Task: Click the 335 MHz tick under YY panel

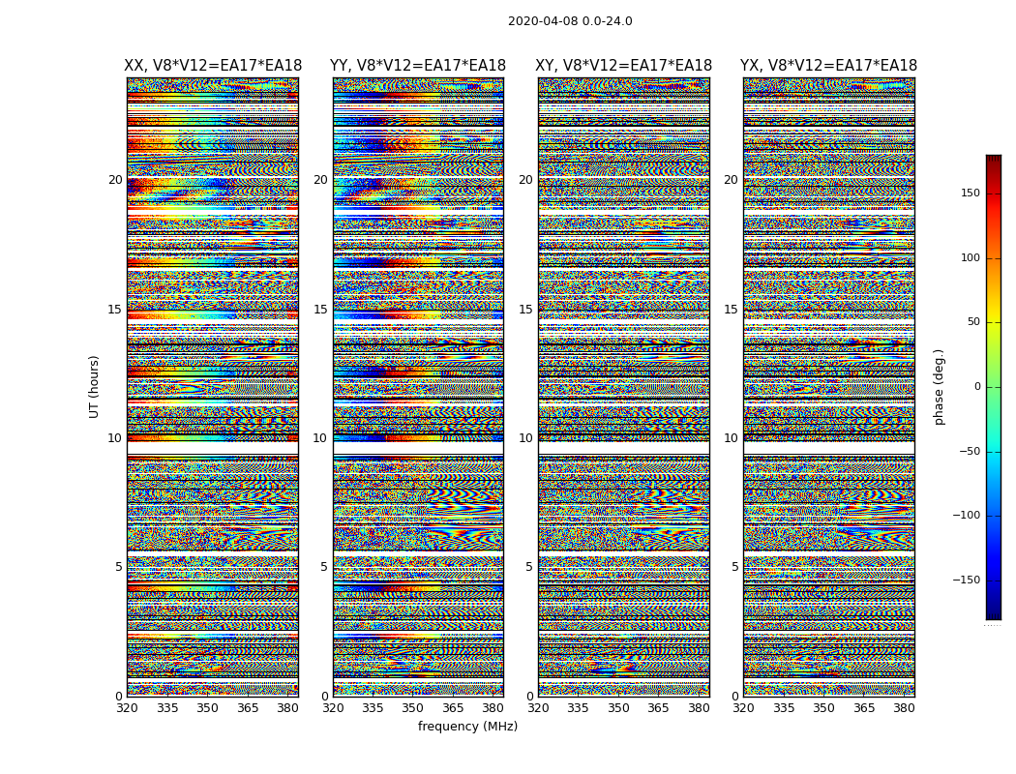Action: 374,708
